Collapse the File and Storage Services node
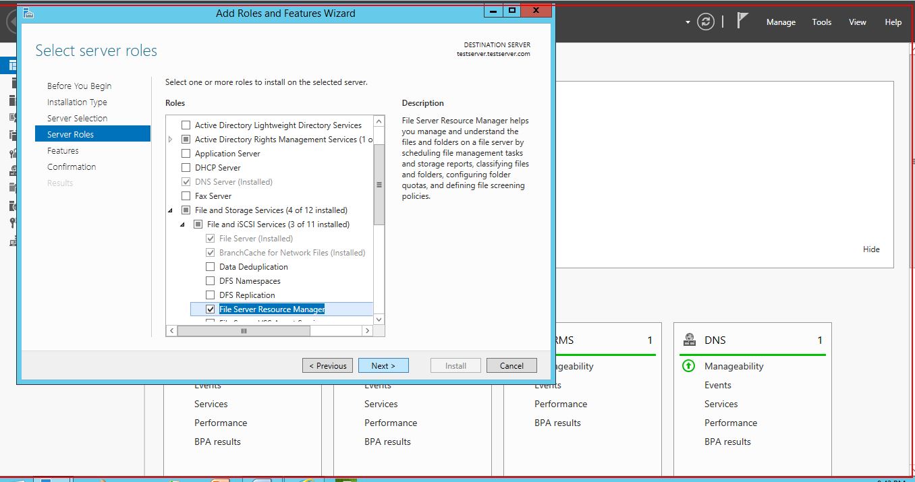The width and height of the screenshot is (915, 482). (171, 210)
